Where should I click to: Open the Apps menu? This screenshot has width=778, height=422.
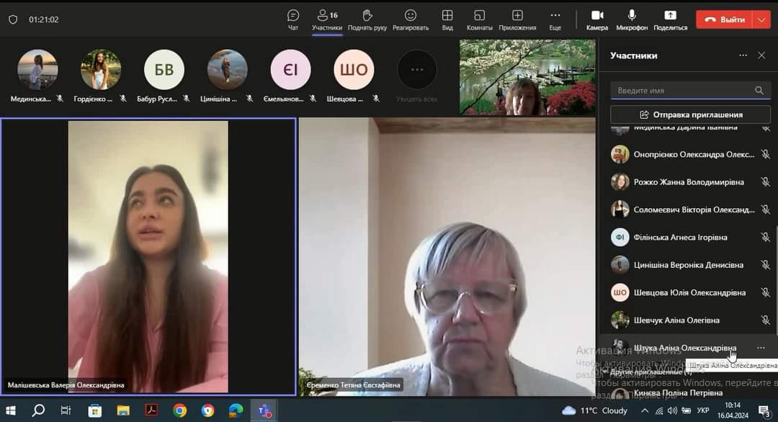(517, 20)
